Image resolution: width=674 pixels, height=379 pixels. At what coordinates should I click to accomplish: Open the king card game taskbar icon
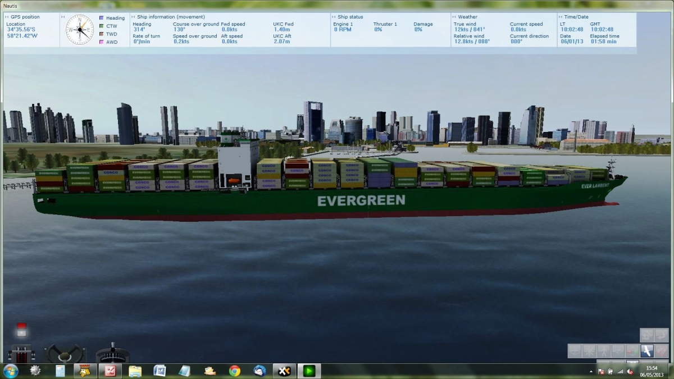tap(85, 371)
